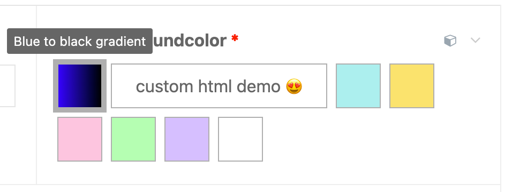Screen dimensions: 512x192
Task: Select the blue to black gradient swatch
Action: [x=80, y=85]
